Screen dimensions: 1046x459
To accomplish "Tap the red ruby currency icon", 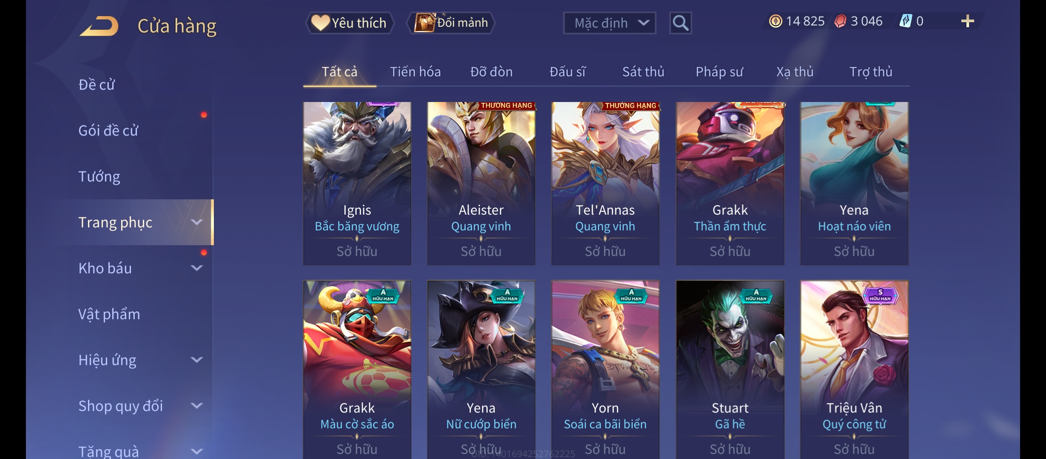I will tap(840, 21).
